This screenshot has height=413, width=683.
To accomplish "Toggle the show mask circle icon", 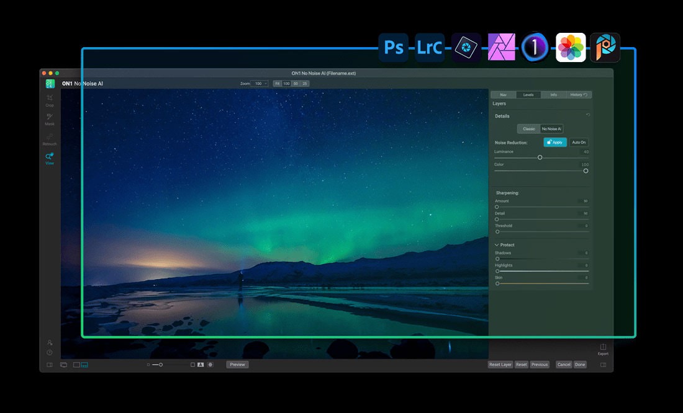I will pyautogui.click(x=210, y=365).
